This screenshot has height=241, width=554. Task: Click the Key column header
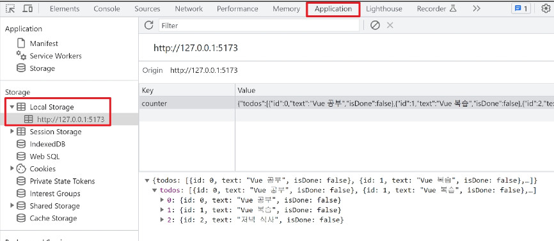click(x=187, y=90)
